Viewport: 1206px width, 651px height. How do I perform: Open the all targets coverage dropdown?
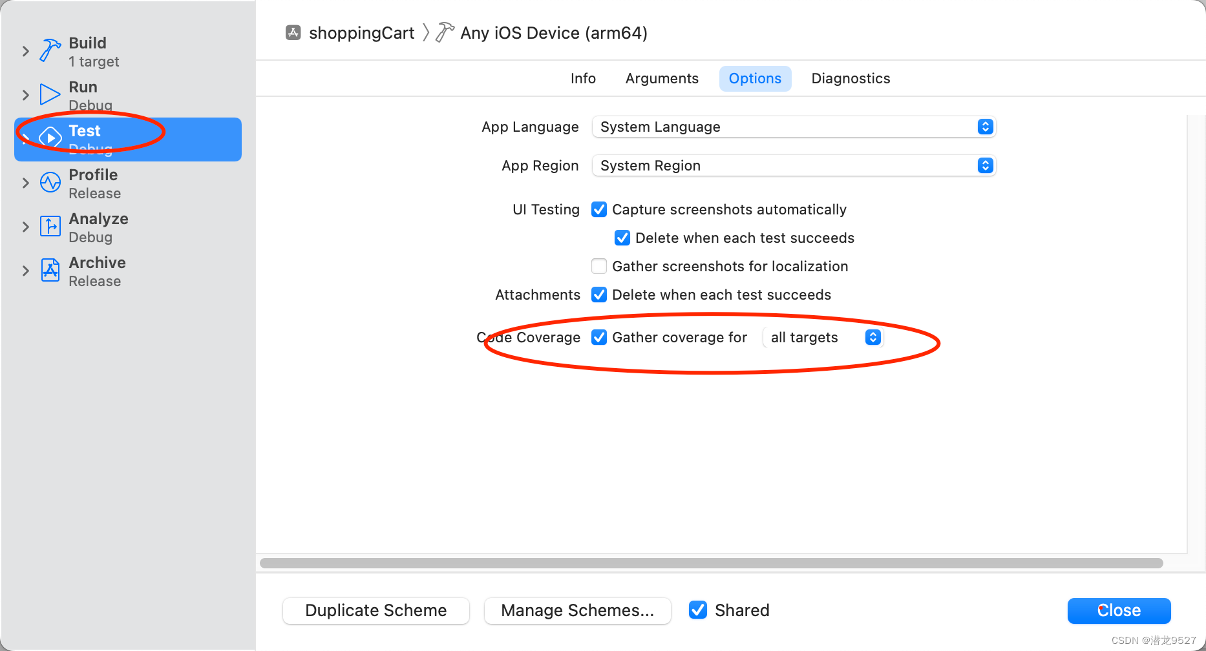[823, 337]
